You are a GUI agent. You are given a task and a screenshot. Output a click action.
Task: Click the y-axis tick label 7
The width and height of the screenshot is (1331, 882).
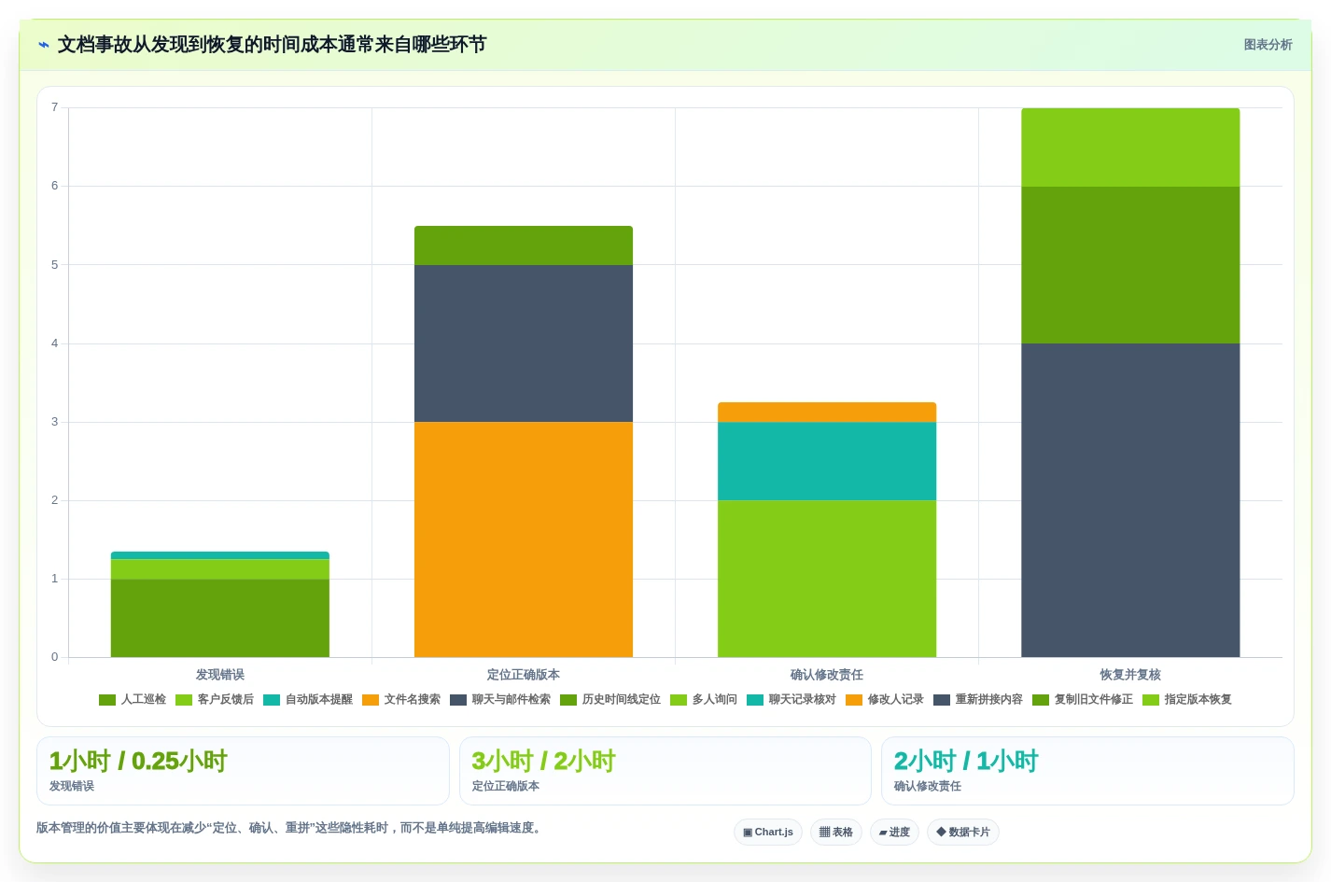(54, 107)
